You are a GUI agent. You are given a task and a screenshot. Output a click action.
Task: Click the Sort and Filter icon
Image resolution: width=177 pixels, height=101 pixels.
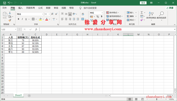pyautogui.click(x=151, y=14)
